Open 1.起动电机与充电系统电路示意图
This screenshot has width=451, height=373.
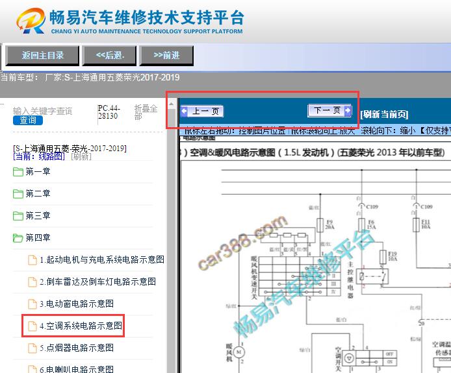click(102, 260)
